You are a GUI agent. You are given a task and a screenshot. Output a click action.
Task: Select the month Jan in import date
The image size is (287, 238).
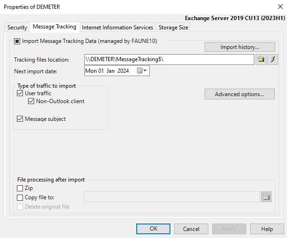[110, 71]
